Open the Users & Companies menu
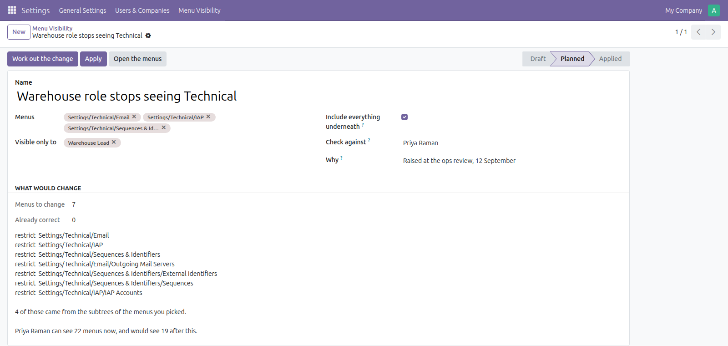The width and height of the screenshot is (728, 346). point(142,10)
